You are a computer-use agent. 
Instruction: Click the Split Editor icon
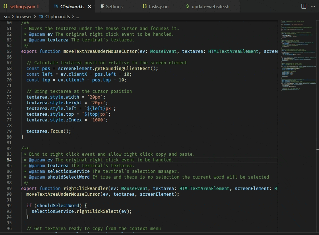coord(304,6)
